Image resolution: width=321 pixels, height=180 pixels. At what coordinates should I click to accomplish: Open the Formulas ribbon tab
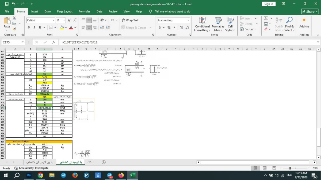pos(85,11)
